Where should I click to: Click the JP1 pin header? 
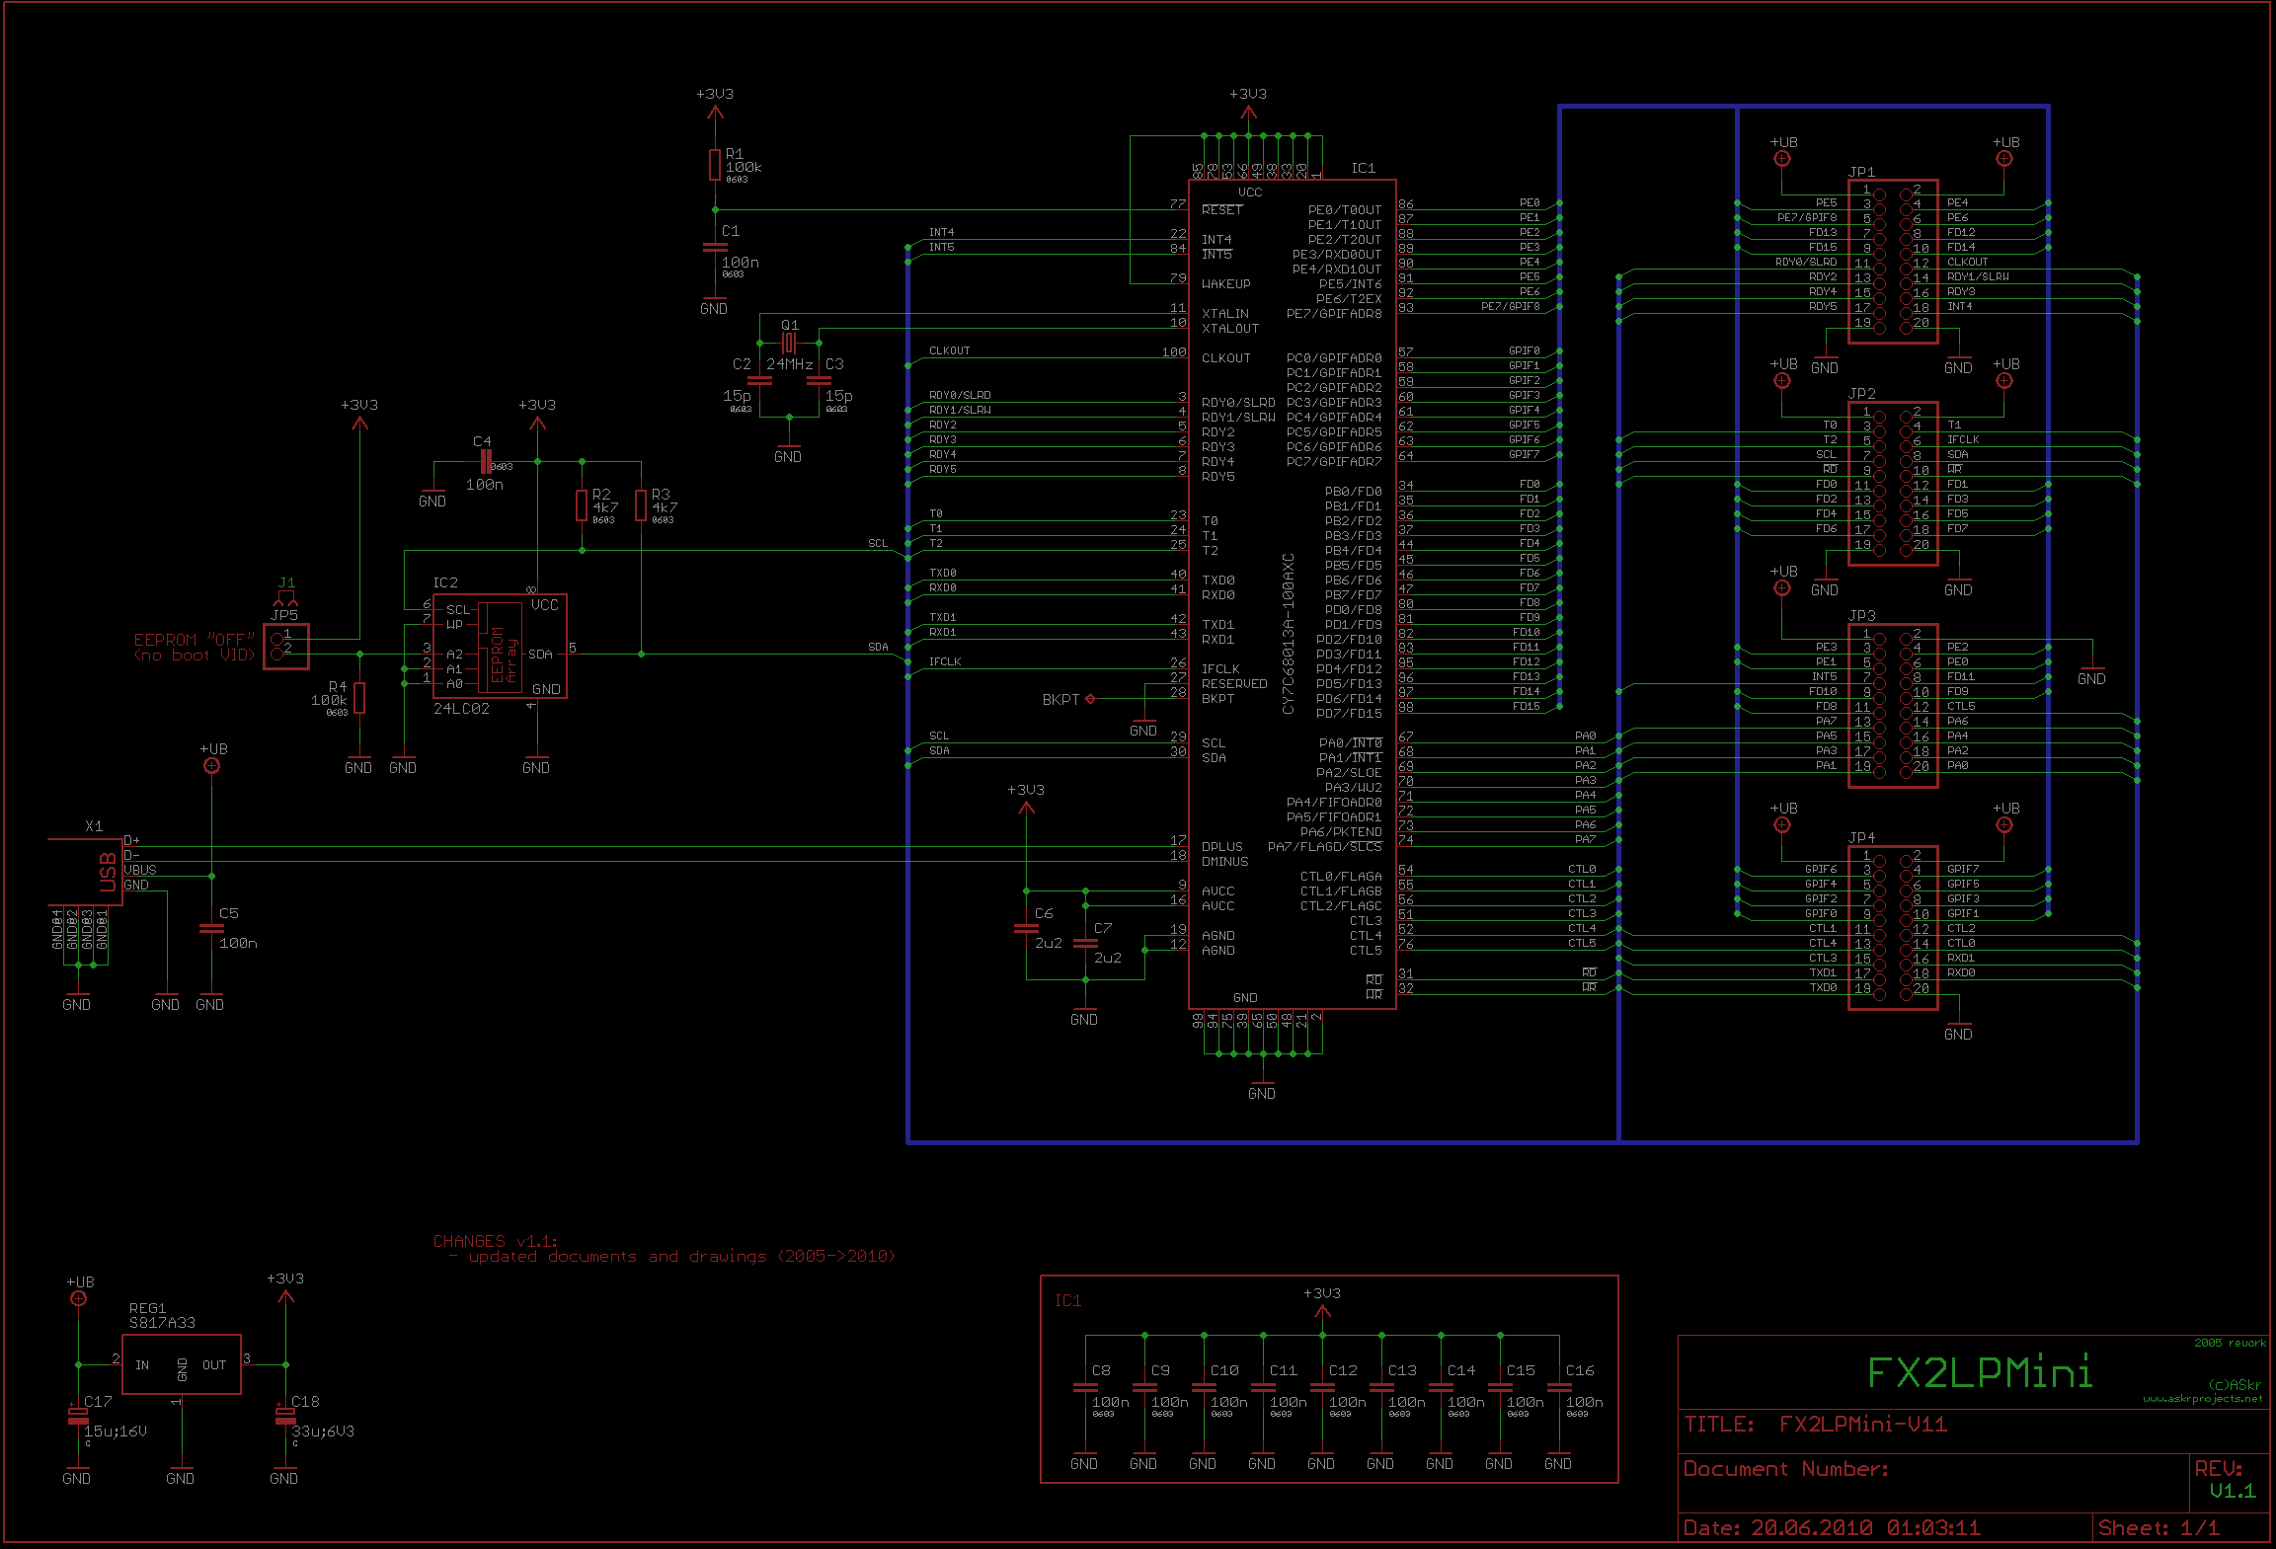[1893, 262]
